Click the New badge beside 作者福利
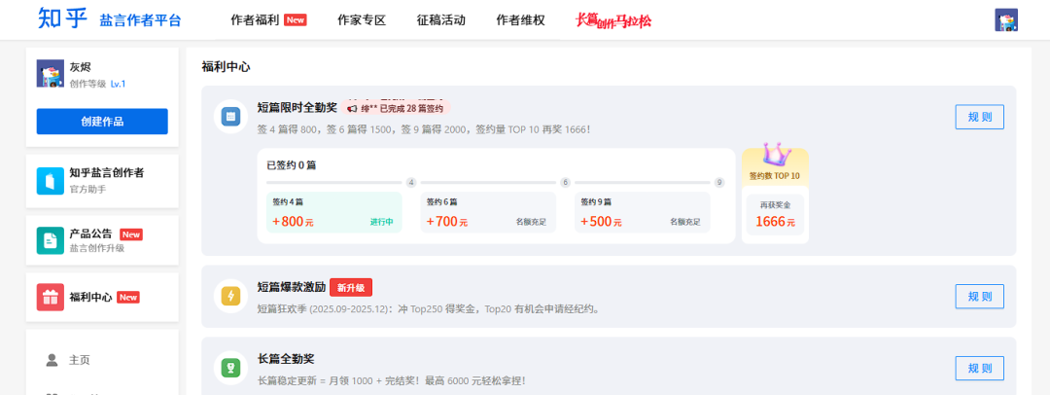The image size is (1050, 395). pos(296,20)
